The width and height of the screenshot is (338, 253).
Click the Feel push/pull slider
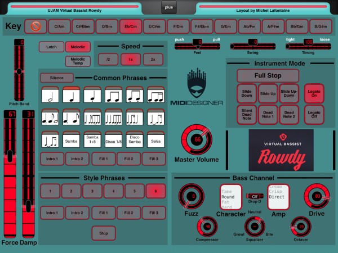point(197,46)
